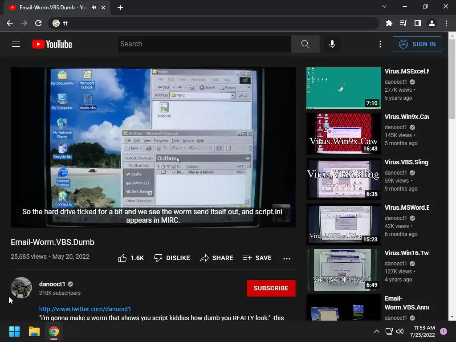Click the Virus.VBS.Sling title

(x=406, y=162)
